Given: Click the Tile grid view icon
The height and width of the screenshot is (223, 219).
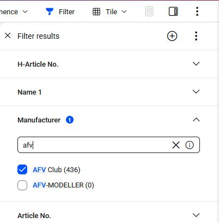Looking at the screenshot, I should pos(96,11).
